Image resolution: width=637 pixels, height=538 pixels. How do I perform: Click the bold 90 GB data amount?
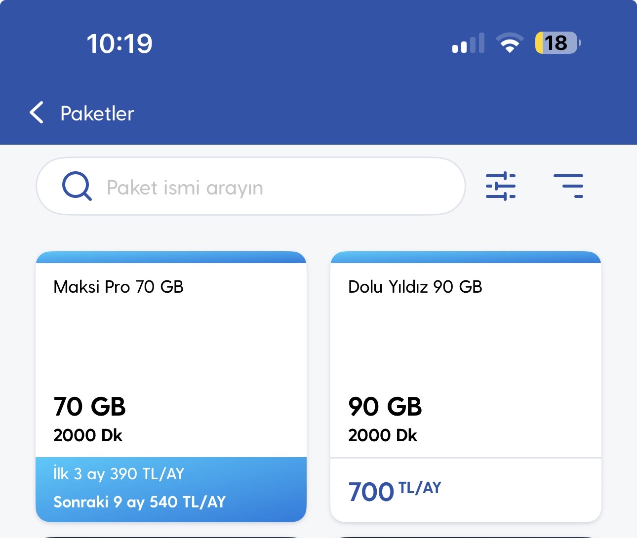coord(385,407)
